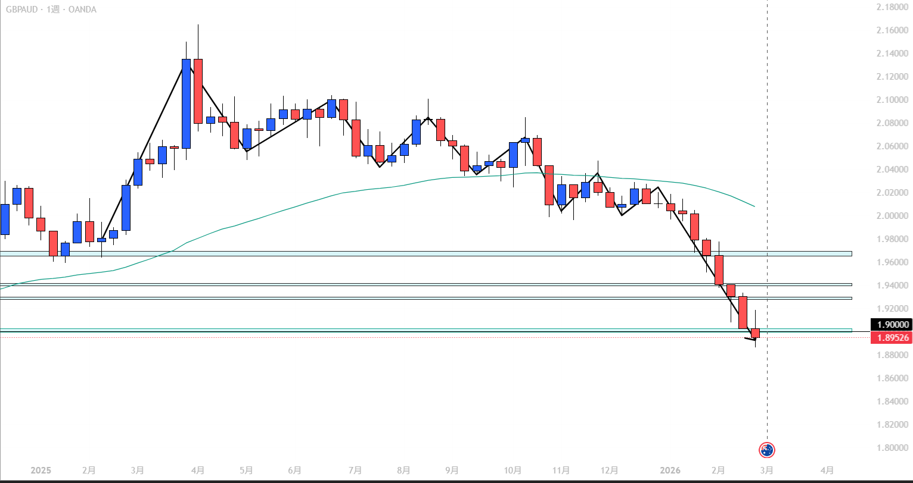This screenshot has width=913, height=483.
Task: Click the 2.18000 price axis label
Action: pos(891,7)
